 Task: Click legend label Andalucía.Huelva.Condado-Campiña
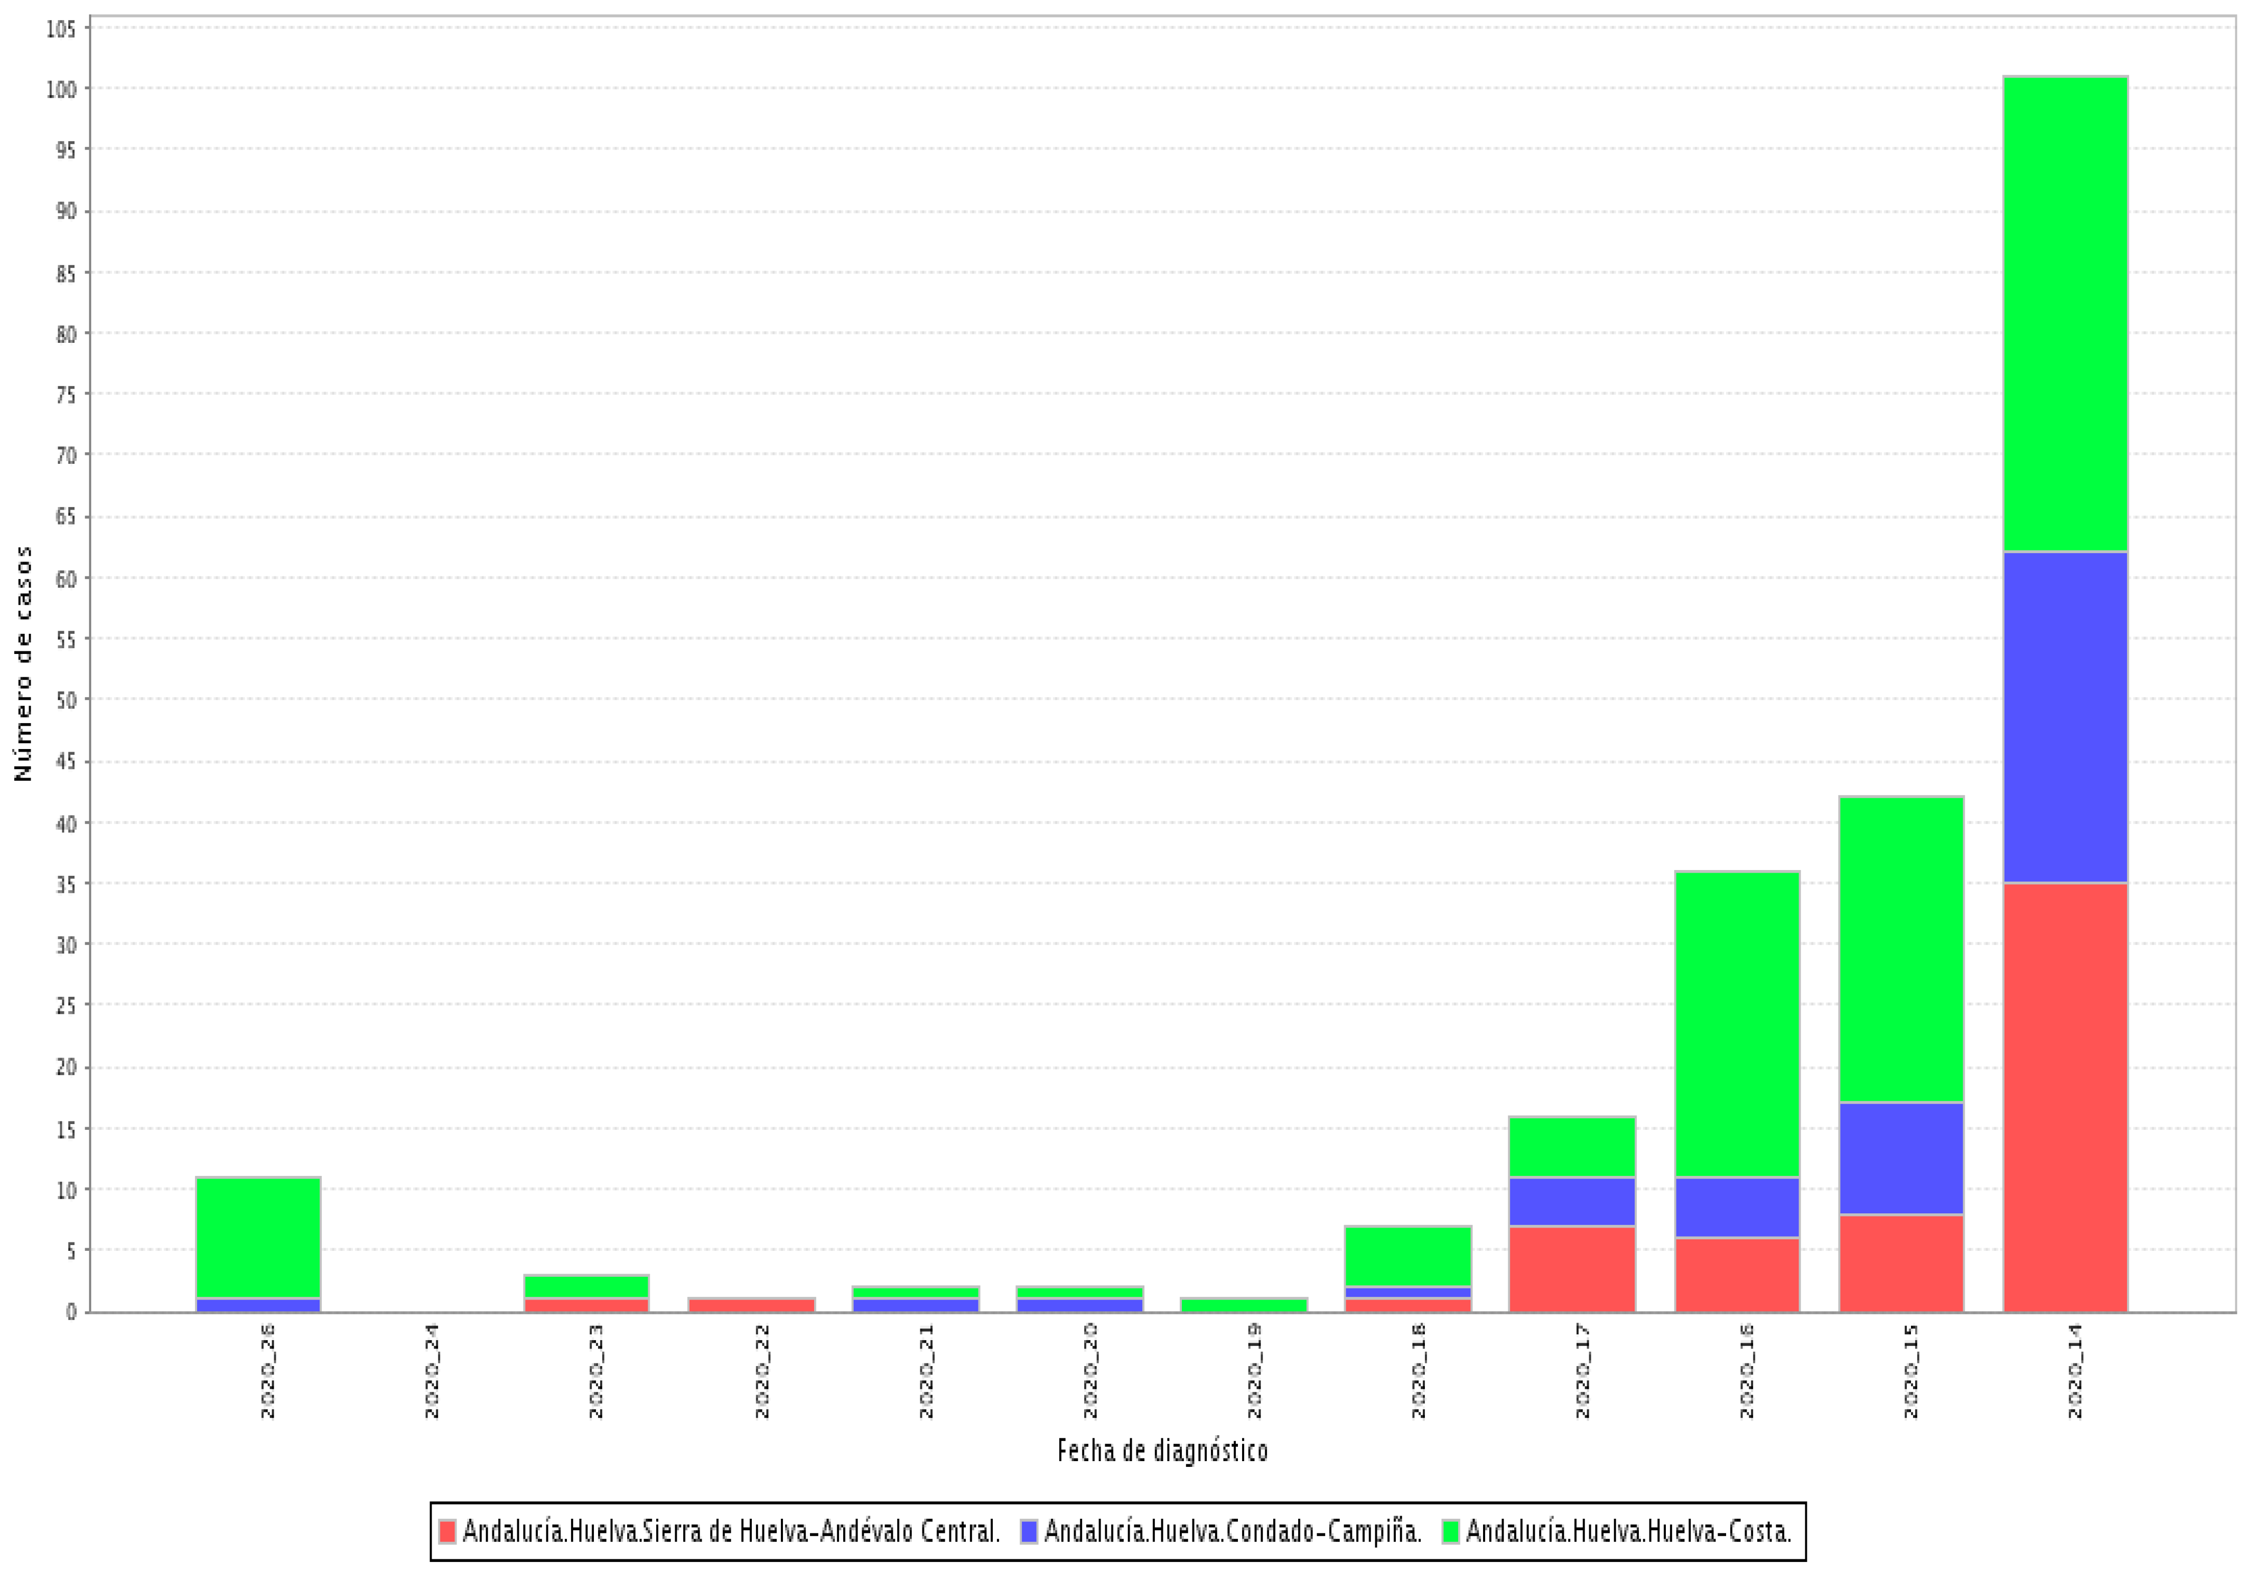pyautogui.click(x=1232, y=1531)
